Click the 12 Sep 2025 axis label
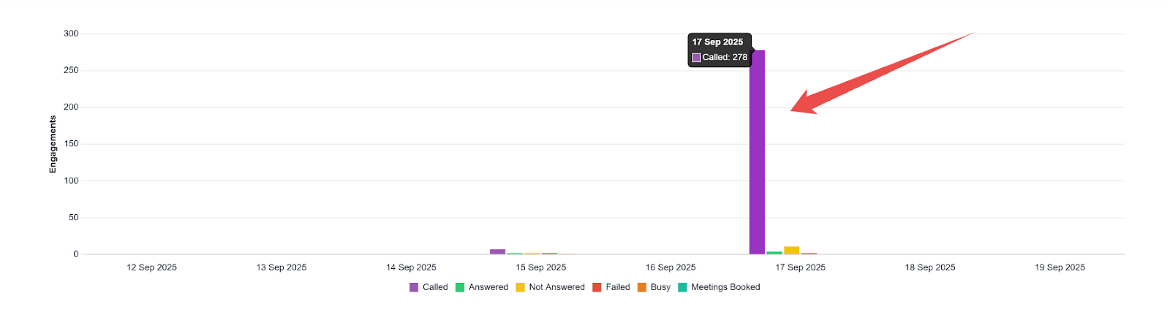 [151, 267]
